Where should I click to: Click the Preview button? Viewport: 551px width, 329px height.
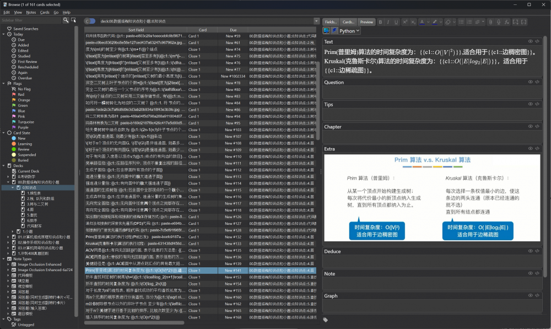[x=366, y=22]
